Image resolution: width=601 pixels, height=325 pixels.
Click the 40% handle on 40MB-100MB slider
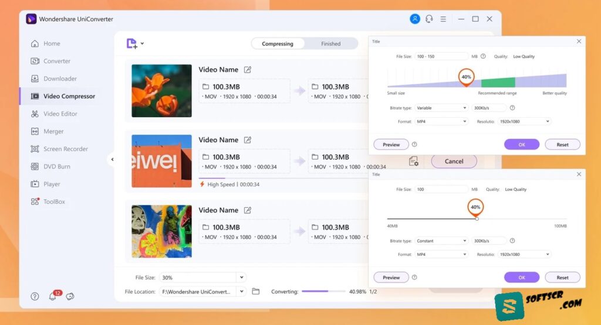coord(475,209)
